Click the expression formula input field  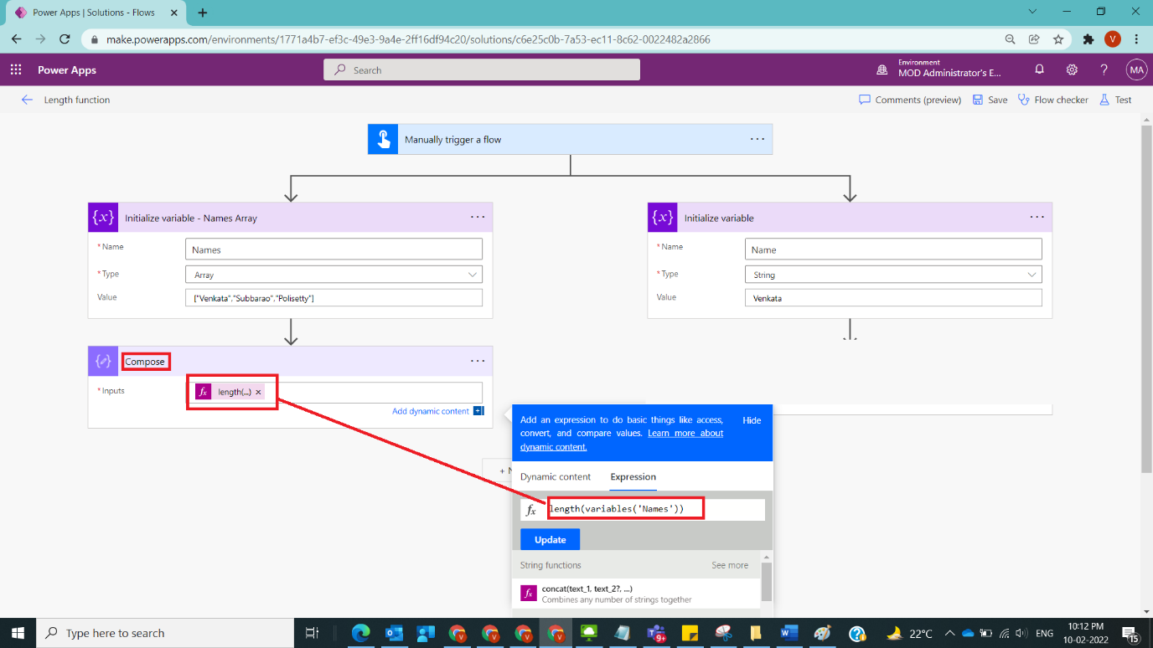click(655, 509)
